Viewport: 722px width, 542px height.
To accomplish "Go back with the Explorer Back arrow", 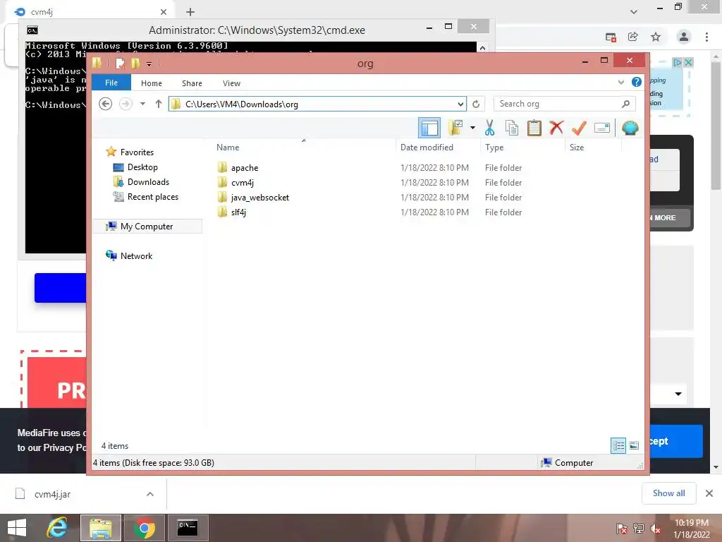I will pos(106,104).
